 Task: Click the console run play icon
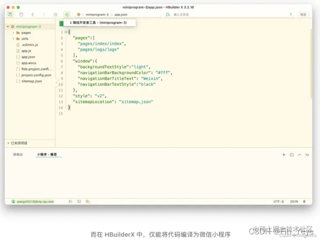click(x=284, y=155)
